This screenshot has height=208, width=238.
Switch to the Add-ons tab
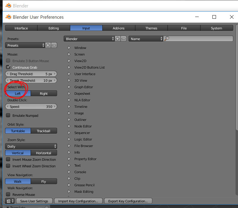tap(119, 28)
